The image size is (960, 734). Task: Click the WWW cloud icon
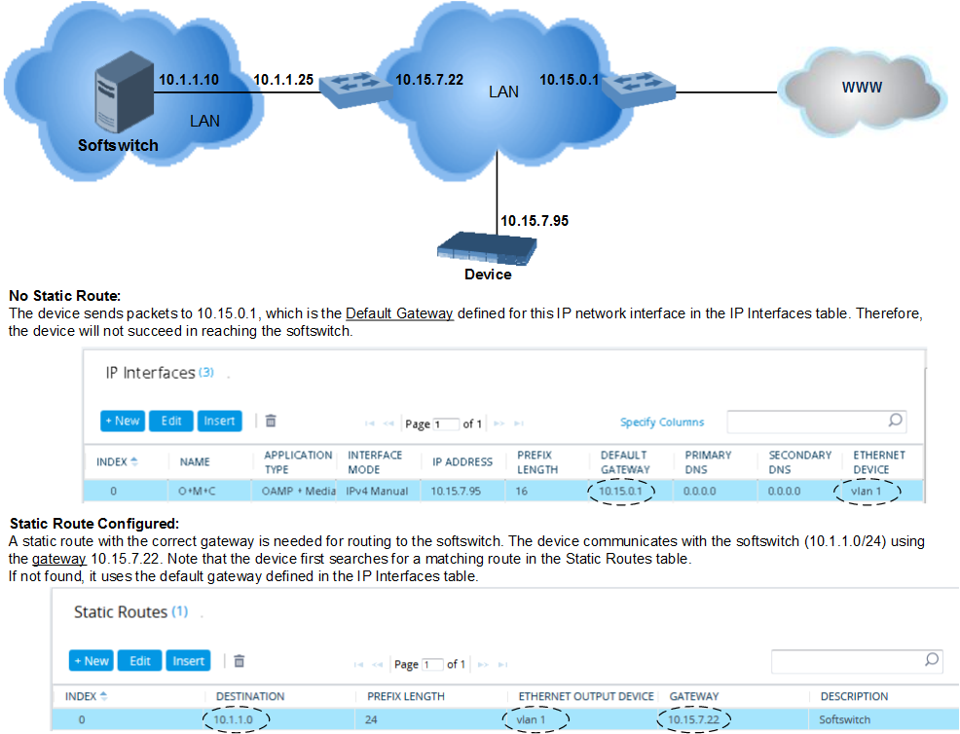click(861, 88)
